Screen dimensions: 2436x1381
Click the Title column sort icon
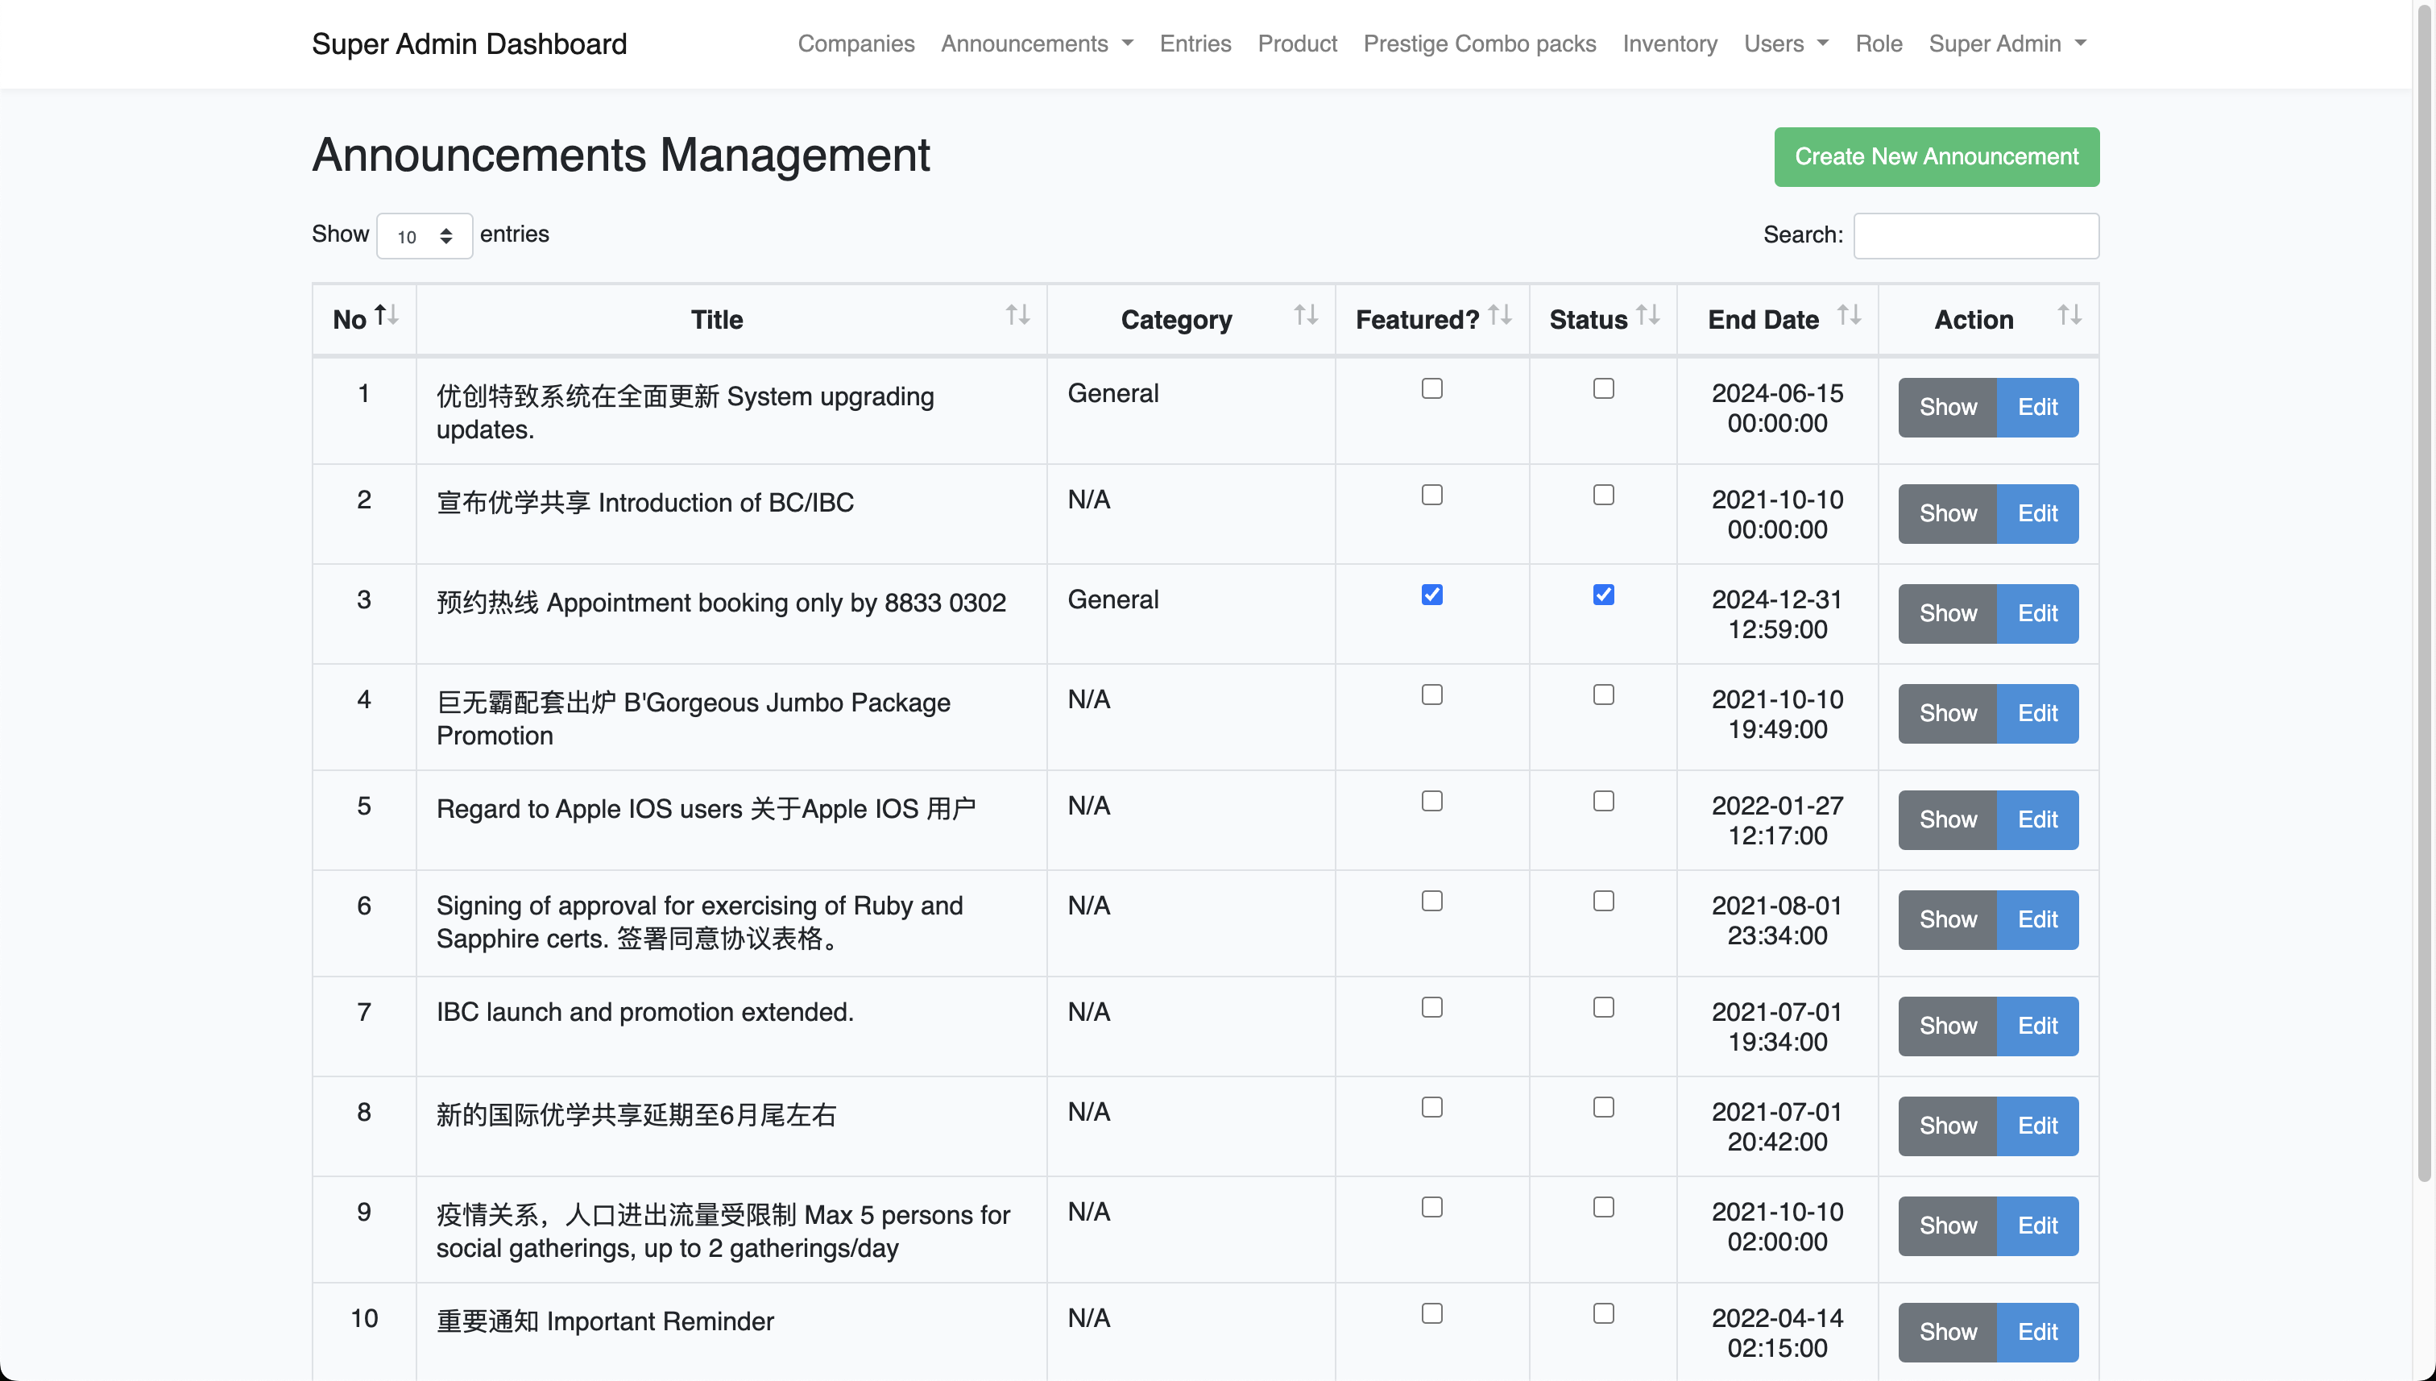1017,315
